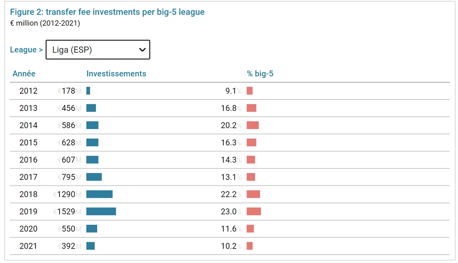Screen dimensions: 458x263
Task: Click the 2019 red percentage bar
Action: (253, 212)
